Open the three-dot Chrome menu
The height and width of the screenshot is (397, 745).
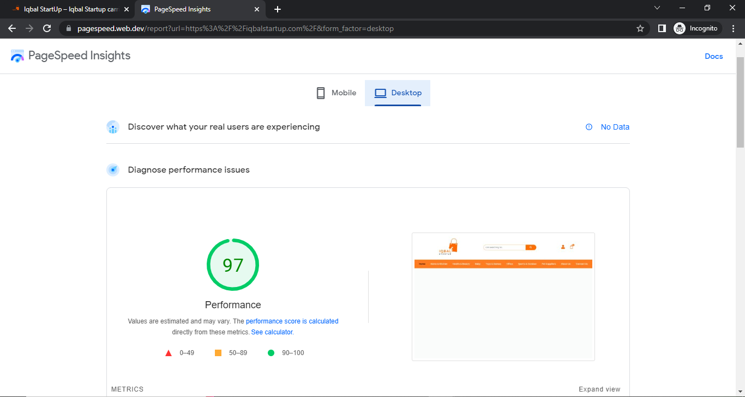coord(733,28)
